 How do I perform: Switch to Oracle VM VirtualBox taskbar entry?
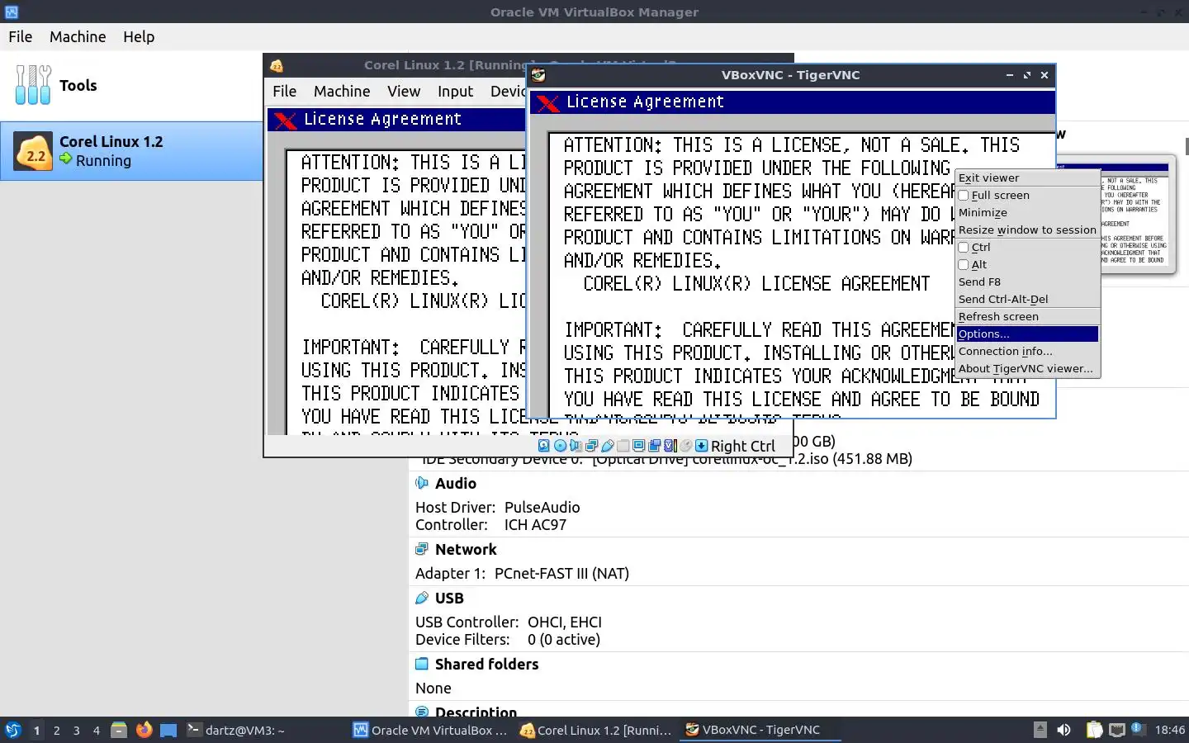click(430, 730)
